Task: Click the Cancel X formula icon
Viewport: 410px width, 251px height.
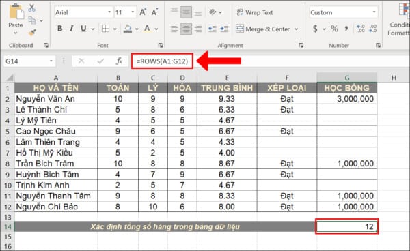Action: coord(81,61)
